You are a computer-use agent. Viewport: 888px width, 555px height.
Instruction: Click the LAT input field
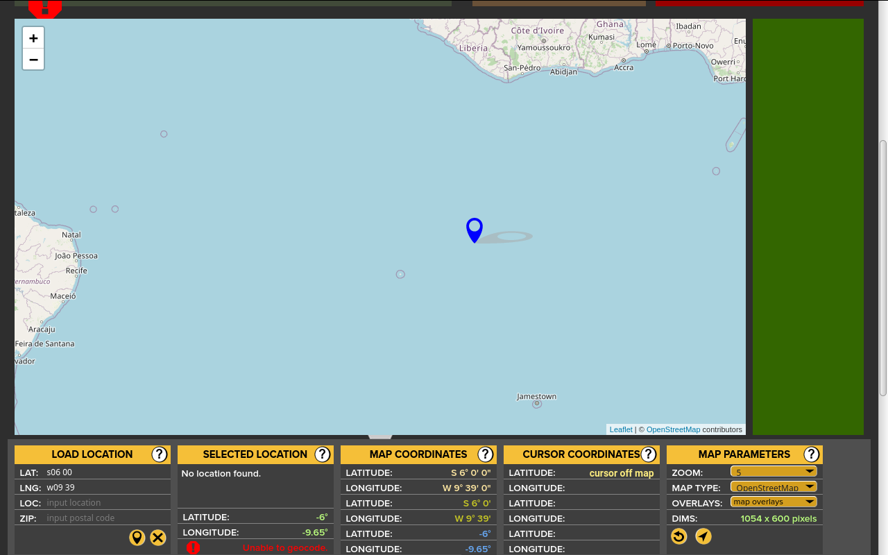(x=107, y=472)
